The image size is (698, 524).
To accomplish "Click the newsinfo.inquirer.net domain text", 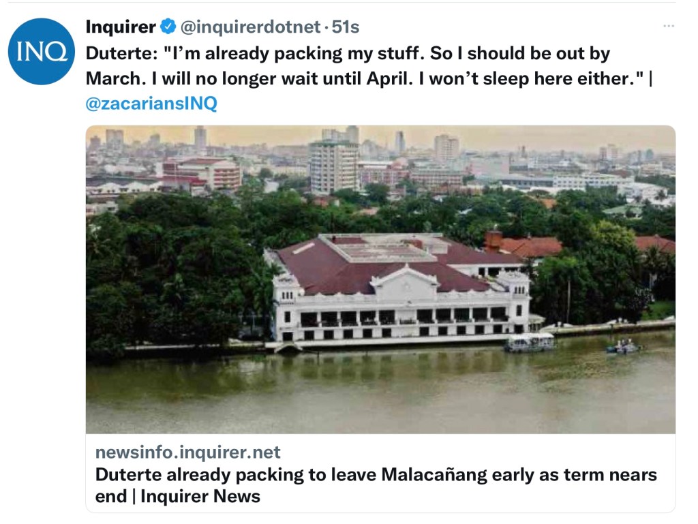I will [x=187, y=452].
